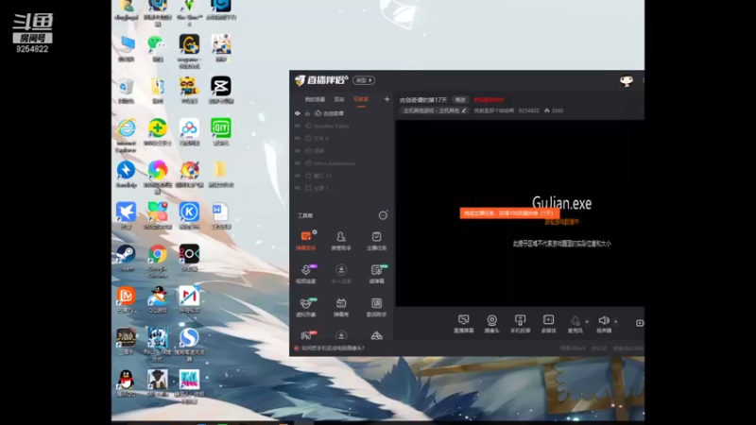Click the 修改 button next to the stream title
Screen dimensions: 756x425
[x=460, y=100]
